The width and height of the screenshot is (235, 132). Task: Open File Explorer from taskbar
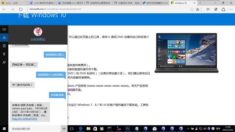89,128
